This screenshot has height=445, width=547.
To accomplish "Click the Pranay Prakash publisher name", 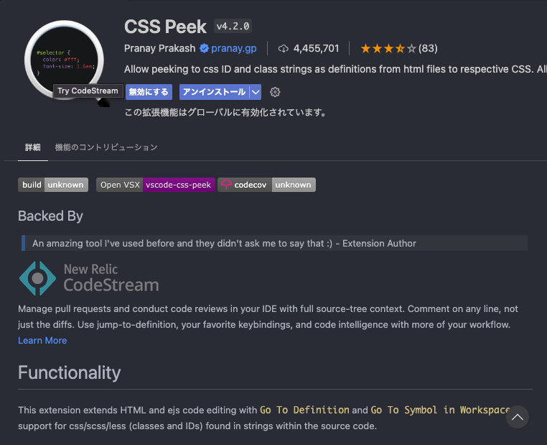I will [x=160, y=48].
